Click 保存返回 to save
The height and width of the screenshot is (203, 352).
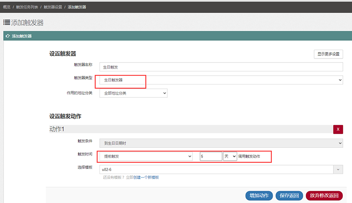(x=289, y=196)
